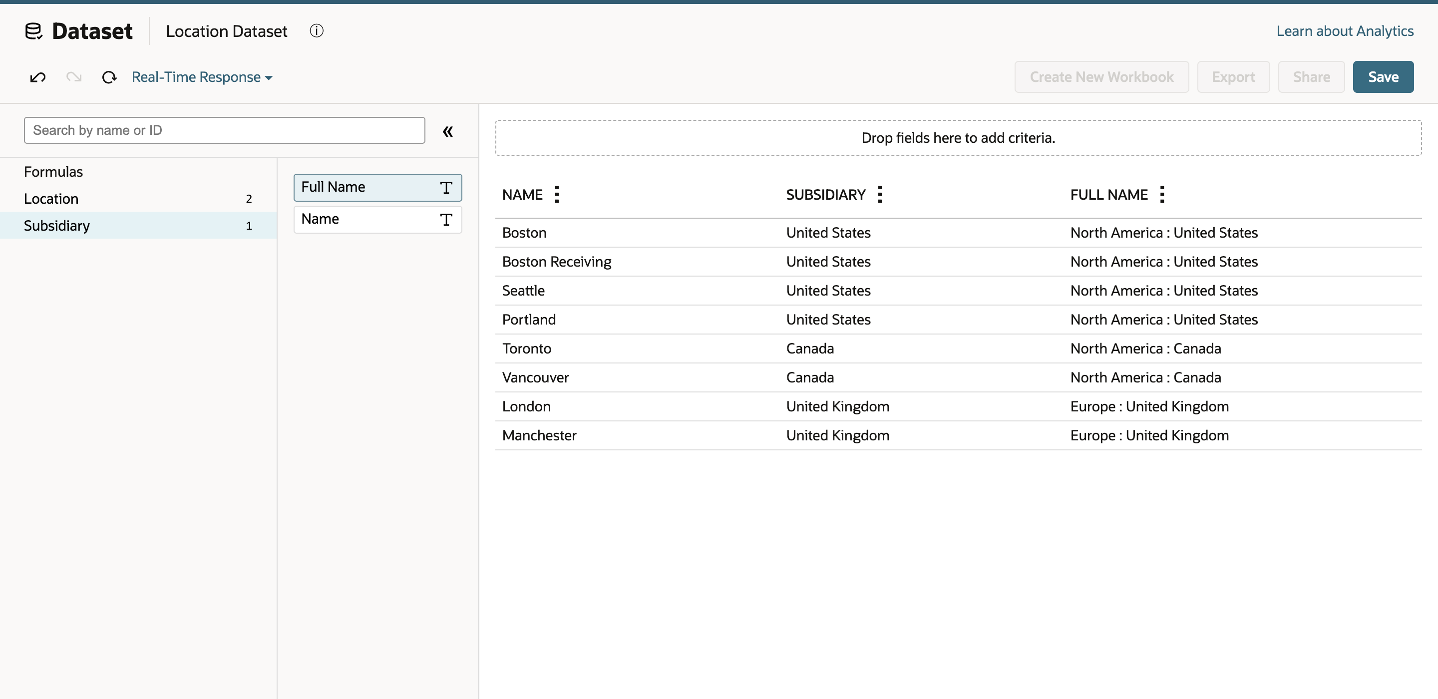Focus the Search by name or ID field
This screenshot has width=1438, height=699.
tap(224, 130)
